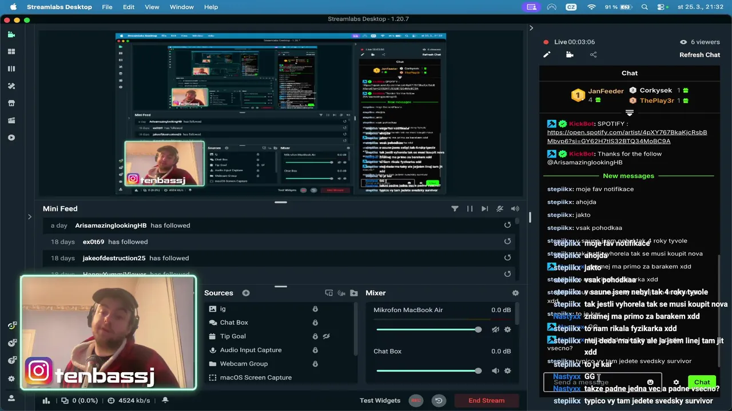Open the View menu

coord(152,7)
